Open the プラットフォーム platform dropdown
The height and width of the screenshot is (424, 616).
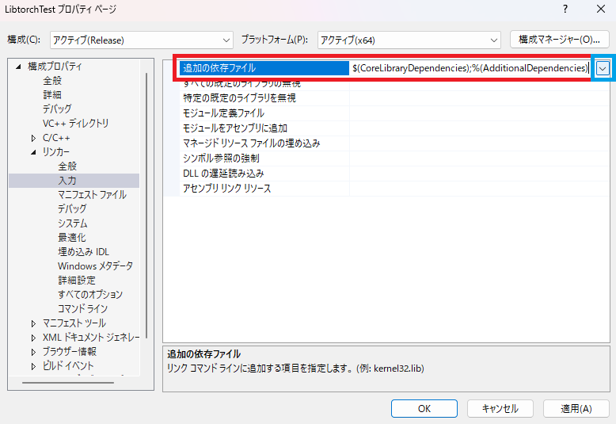pyautogui.click(x=409, y=40)
